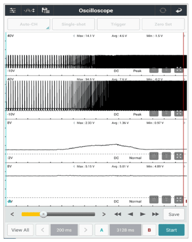Click the playback position slider knob
Screen dimensions: 192x242
tap(43, 214)
